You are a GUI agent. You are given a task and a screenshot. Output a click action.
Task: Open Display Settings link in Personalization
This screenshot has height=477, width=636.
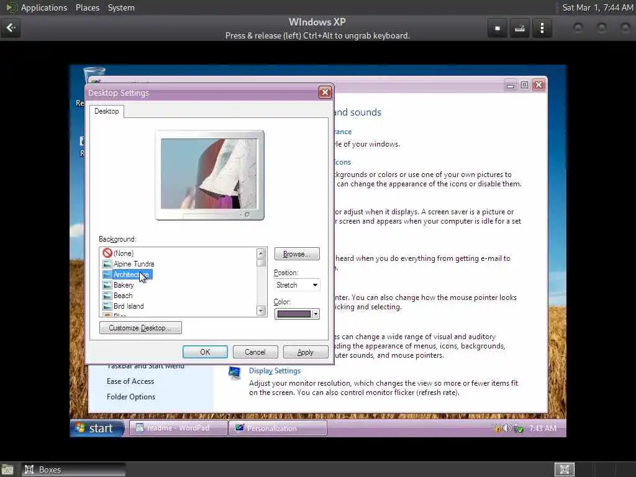point(275,371)
